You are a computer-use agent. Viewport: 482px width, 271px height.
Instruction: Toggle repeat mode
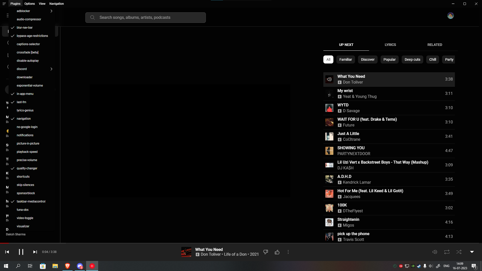447,252
